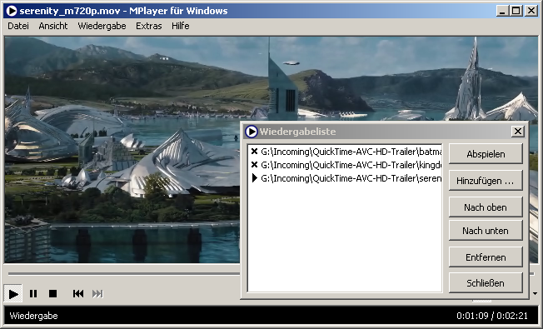Click the Entfernen button
The height and width of the screenshot is (329, 543).
(486, 257)
